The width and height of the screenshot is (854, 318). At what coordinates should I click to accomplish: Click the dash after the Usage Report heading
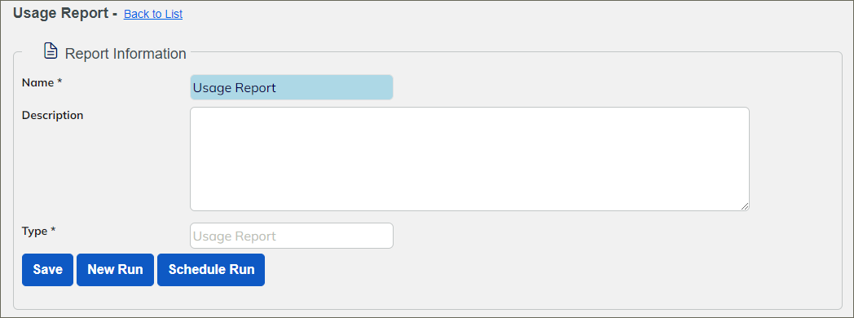[x=114, y=14]
